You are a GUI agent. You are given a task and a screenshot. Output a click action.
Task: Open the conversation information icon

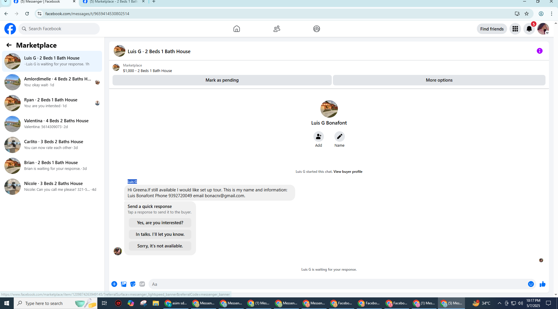(x=540, y=51)
